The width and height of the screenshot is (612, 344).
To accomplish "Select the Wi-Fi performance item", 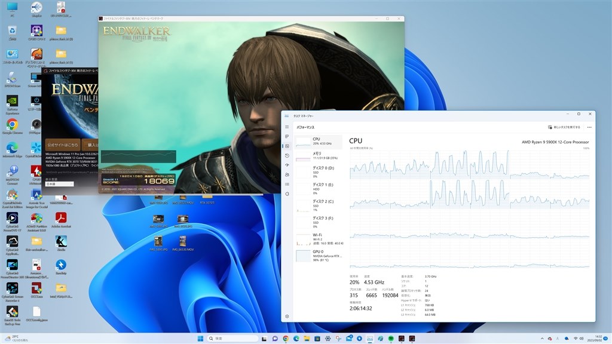I will click(319, 239).
